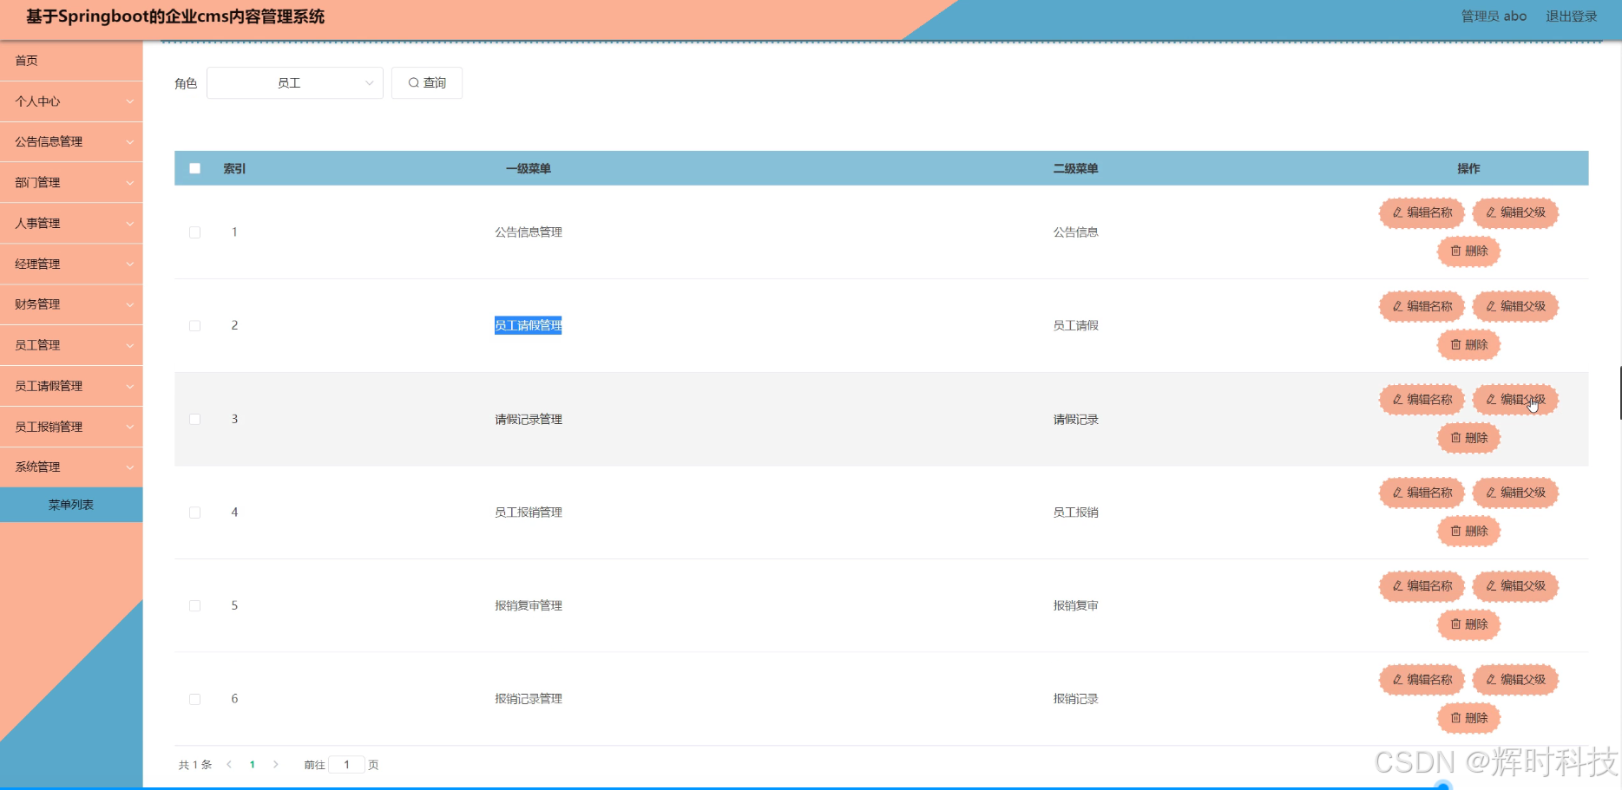This screenshot has width=1622, height=790.
Task: Open the 角色 role dropdown showing 员工
Action: (294, 82)
